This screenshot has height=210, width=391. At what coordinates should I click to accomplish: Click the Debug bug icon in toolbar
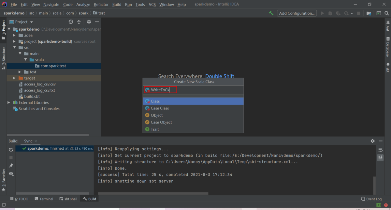[330, 13]
